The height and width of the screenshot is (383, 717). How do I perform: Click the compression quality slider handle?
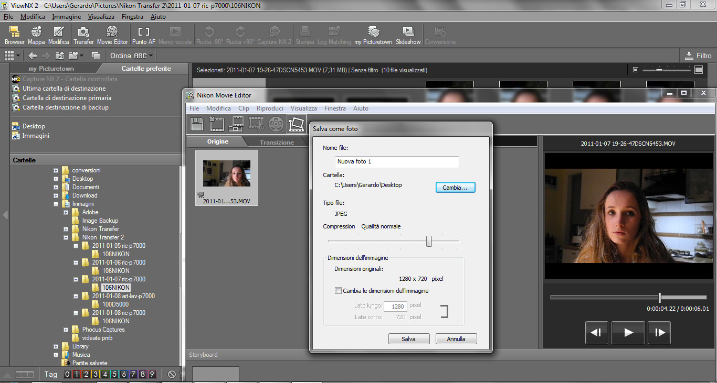[x=429, y=241]
